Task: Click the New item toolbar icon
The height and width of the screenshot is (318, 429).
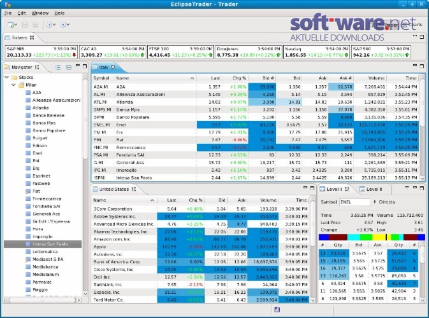Action: pos(11,25)
